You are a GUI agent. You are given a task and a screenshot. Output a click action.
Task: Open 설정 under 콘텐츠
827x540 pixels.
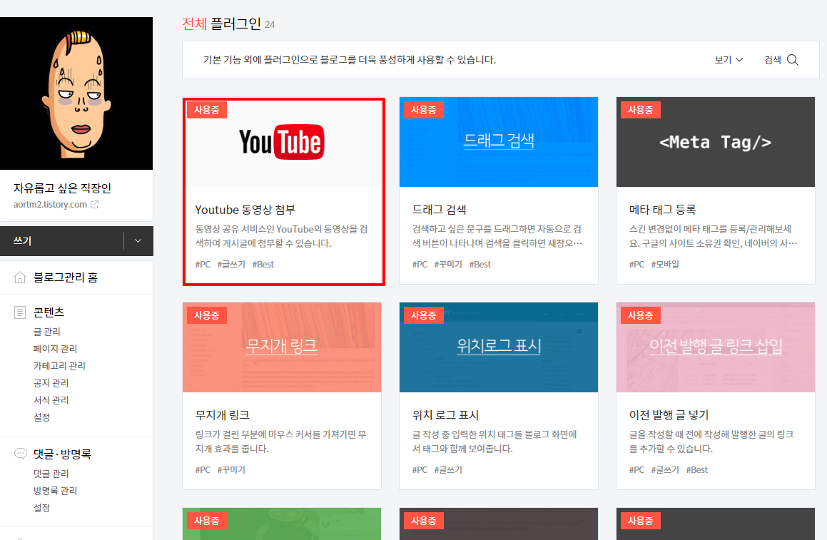point(41,417)
